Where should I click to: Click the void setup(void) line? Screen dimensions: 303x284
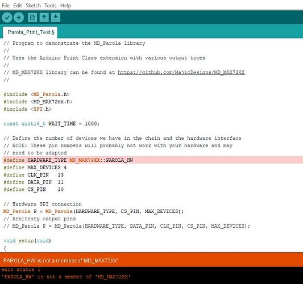[x=27, y=241]
